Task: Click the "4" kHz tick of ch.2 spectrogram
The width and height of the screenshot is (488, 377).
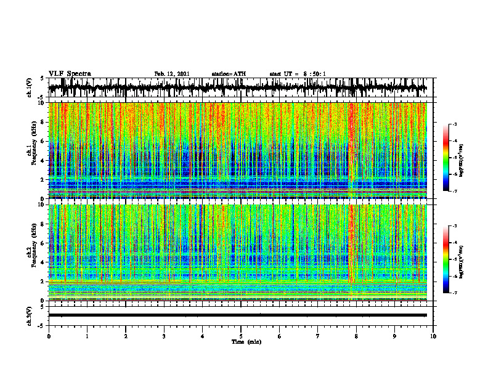Action: click(43, 262)
